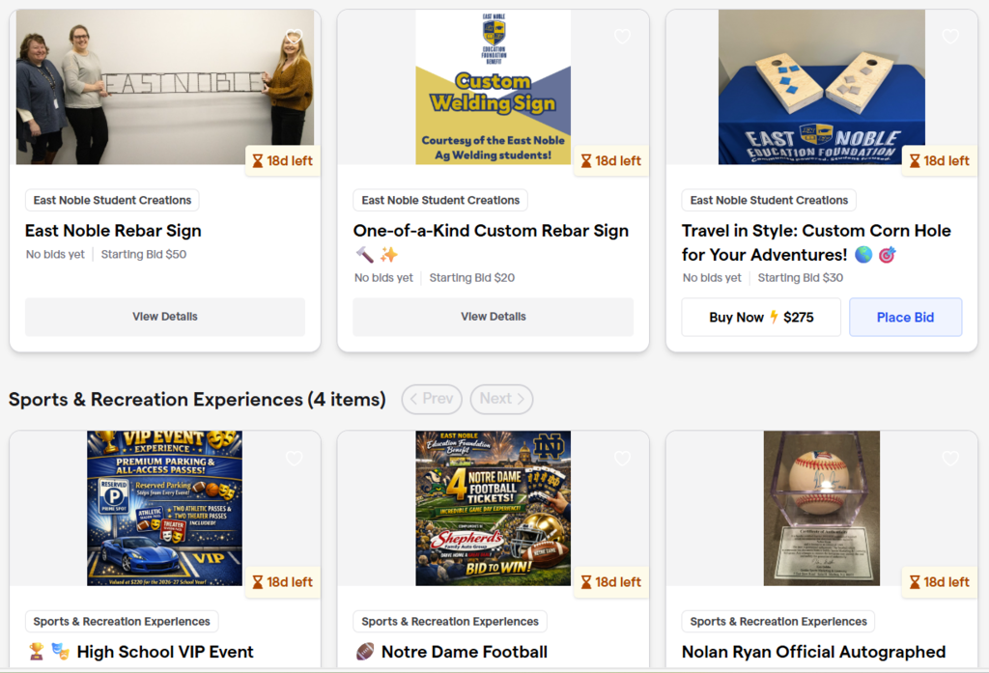Image resolution: width=989 pixels, height=673 pixels.
Task: Open the Nolan Ryan autographed baseball photo
Action: [822, 508]
